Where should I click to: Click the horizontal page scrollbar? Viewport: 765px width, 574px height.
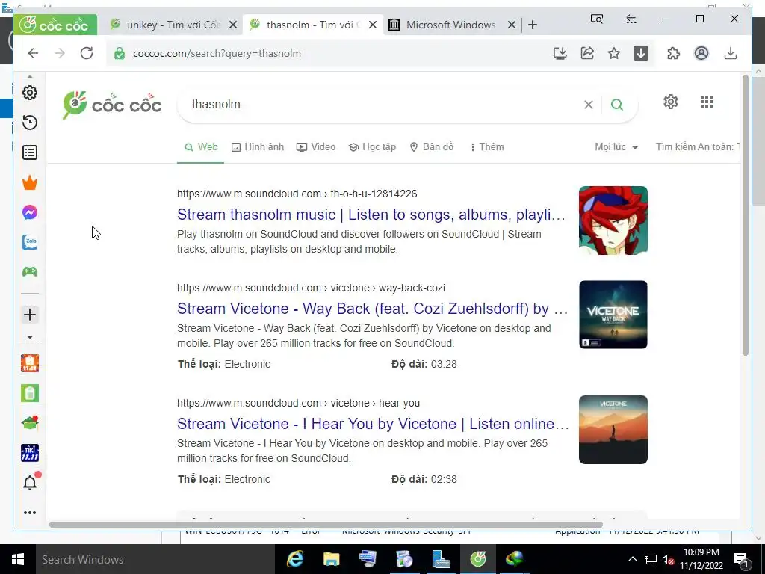pos(326,525)
